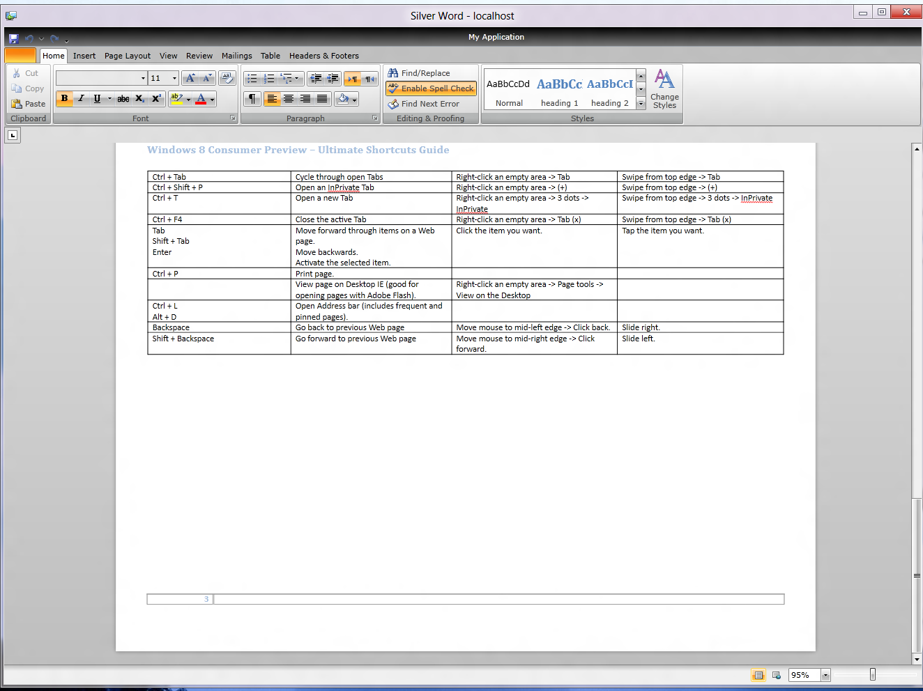
Task: Increase paragraph indent
Action: tap(333, 78)
